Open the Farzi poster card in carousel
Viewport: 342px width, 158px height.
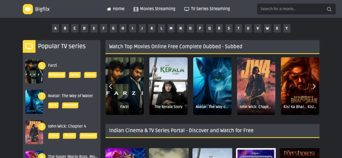pos(125,86)
